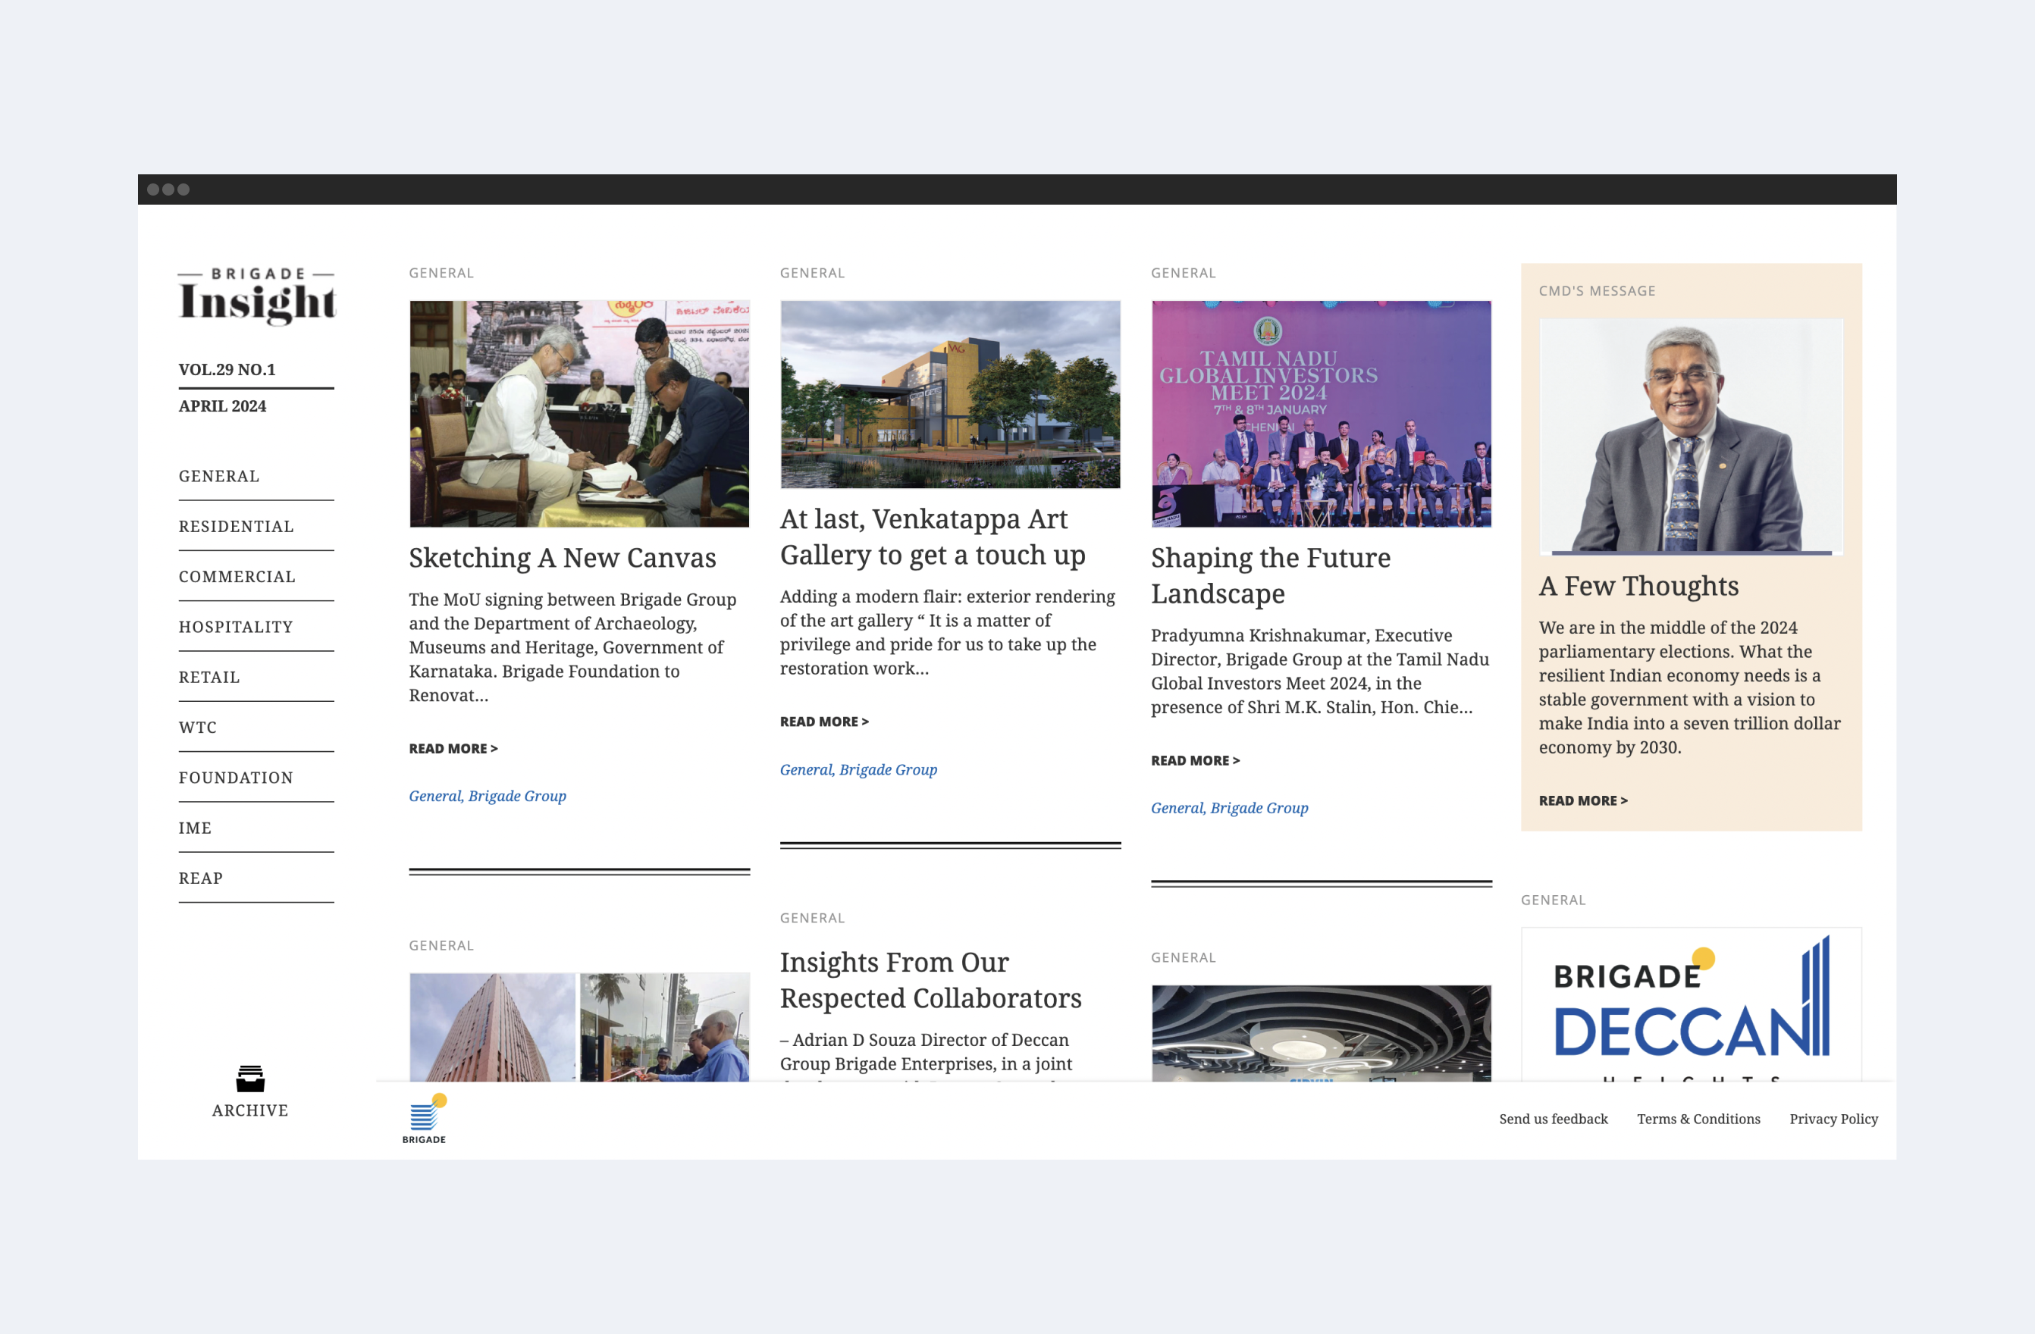This screenshot has height=1334, width=2035.
Task: Open the Venkatappa Art Gallery headline
Action: 933,537
